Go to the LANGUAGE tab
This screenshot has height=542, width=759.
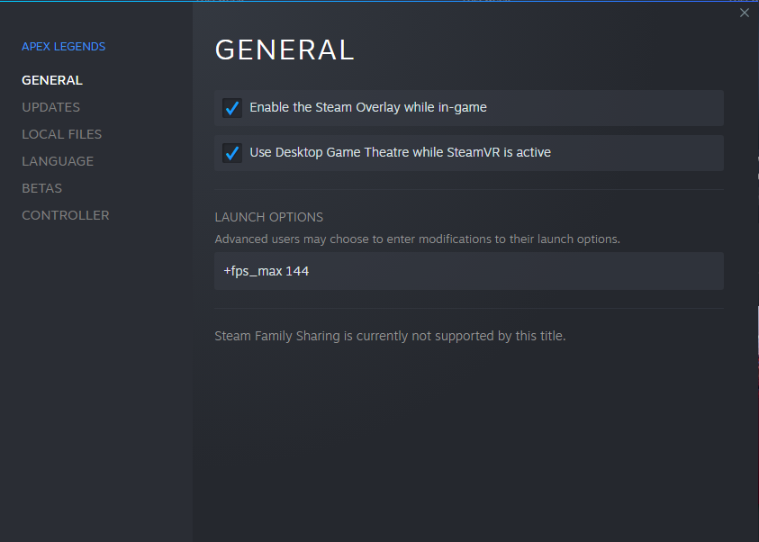58,161
